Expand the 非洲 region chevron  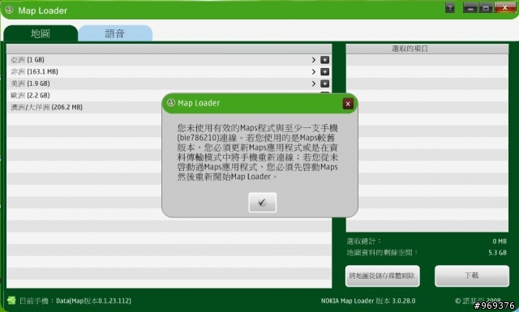(314, 72)
